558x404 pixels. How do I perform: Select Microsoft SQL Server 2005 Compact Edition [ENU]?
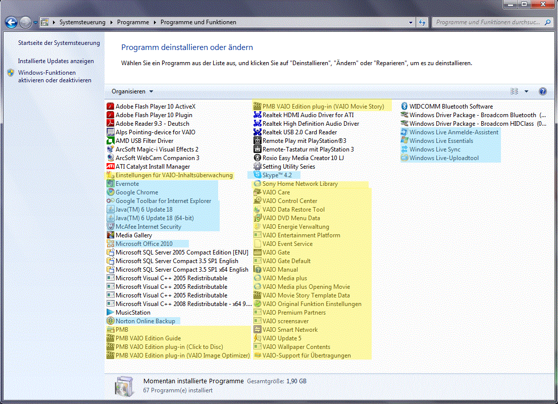(x=178, y=252)
